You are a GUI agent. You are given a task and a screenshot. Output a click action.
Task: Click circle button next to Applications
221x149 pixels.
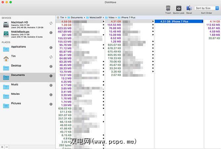point(51,48)
